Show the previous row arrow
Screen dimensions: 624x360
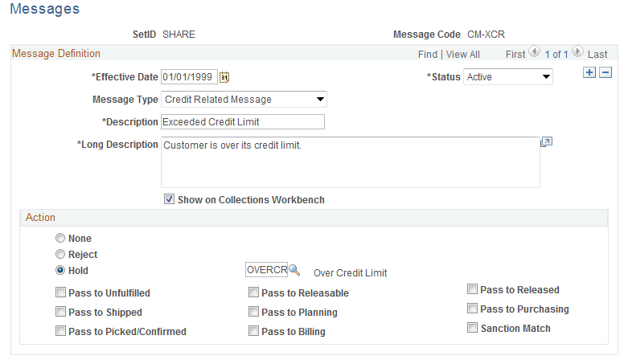(535, 51)
